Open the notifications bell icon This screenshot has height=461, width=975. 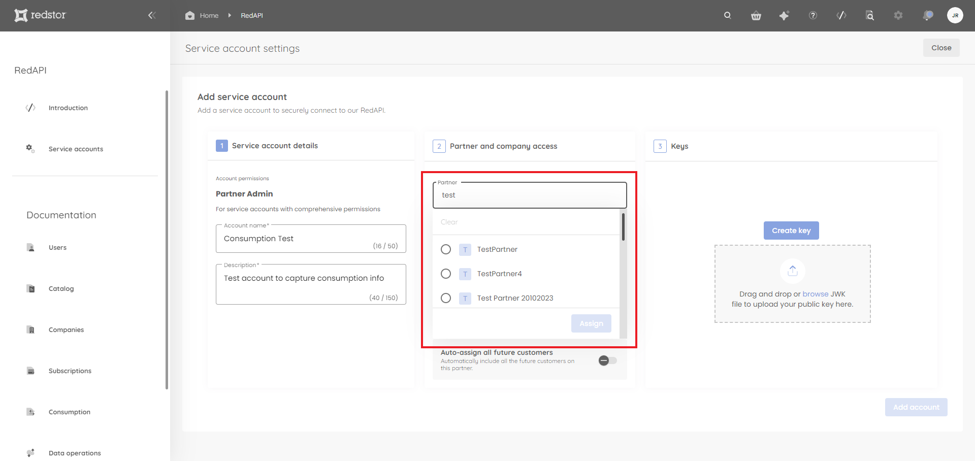(x=928, y=15)
